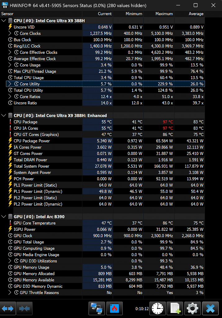The height and width of the screenshot is (318, 222).
Task: Click the IGPU Power lightning icon
Action: click(x=10, y=229)
